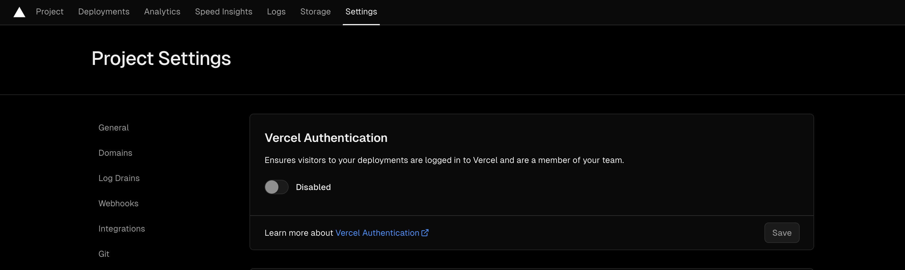Enable the Vercel Authentication toggle
This screenshot has height=270, width=905.
coord(277,187)
